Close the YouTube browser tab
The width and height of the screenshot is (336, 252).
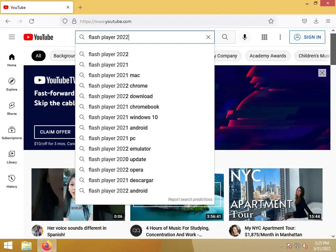coord(68,7)
